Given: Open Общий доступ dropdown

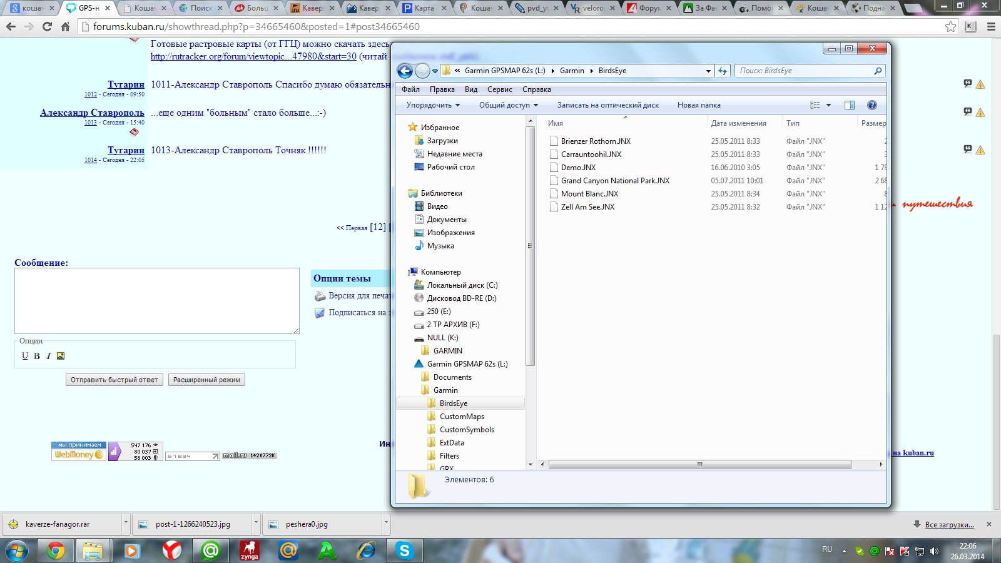Looking at the screenshot, I should [x=508, y=105].
